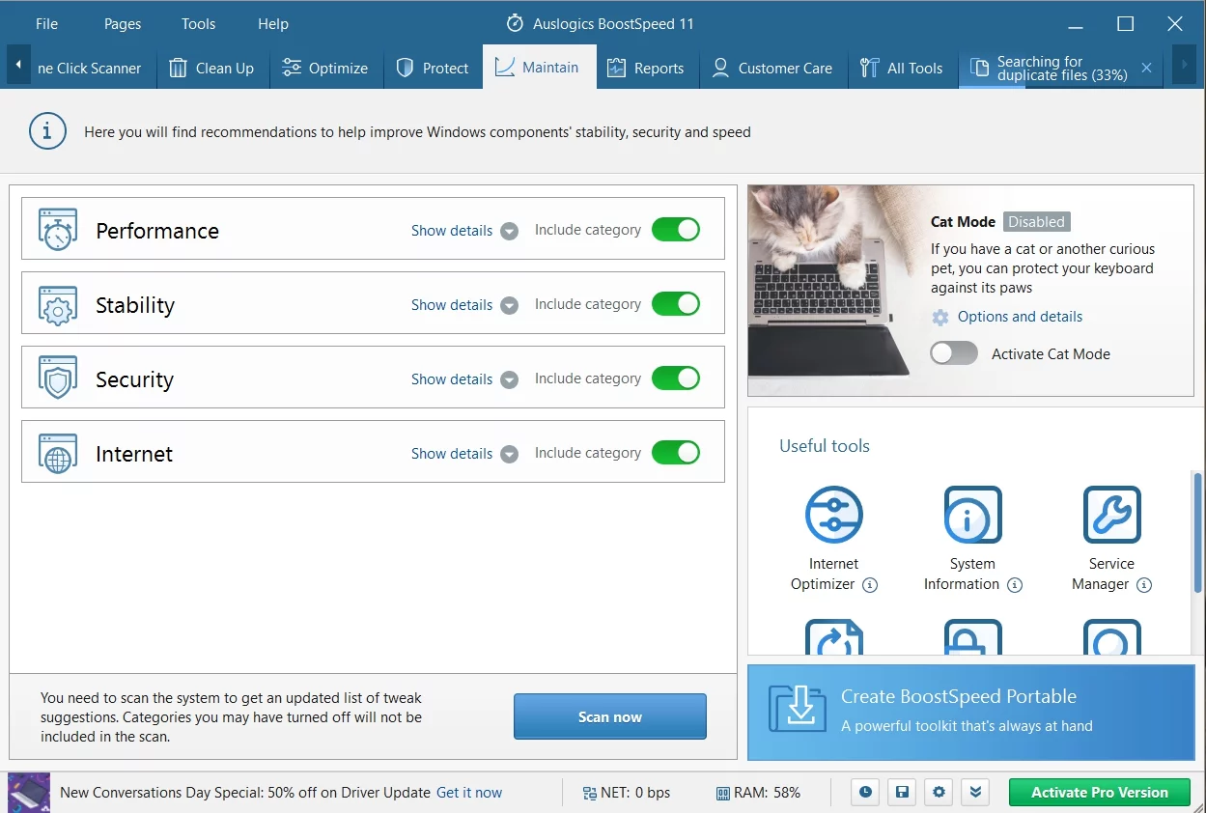Switch to the Clean Up tab
The width and height of the screenshot is (1206, 813).
[x=211, y=69]
